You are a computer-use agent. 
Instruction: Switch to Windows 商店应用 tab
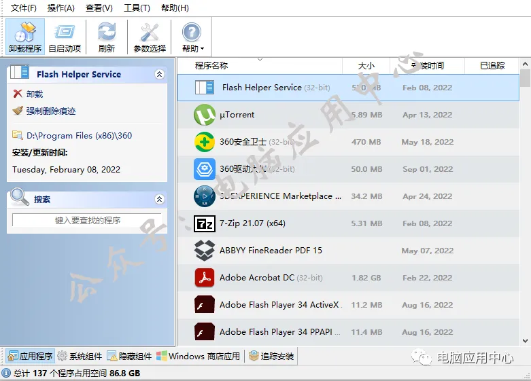[198, 356]
